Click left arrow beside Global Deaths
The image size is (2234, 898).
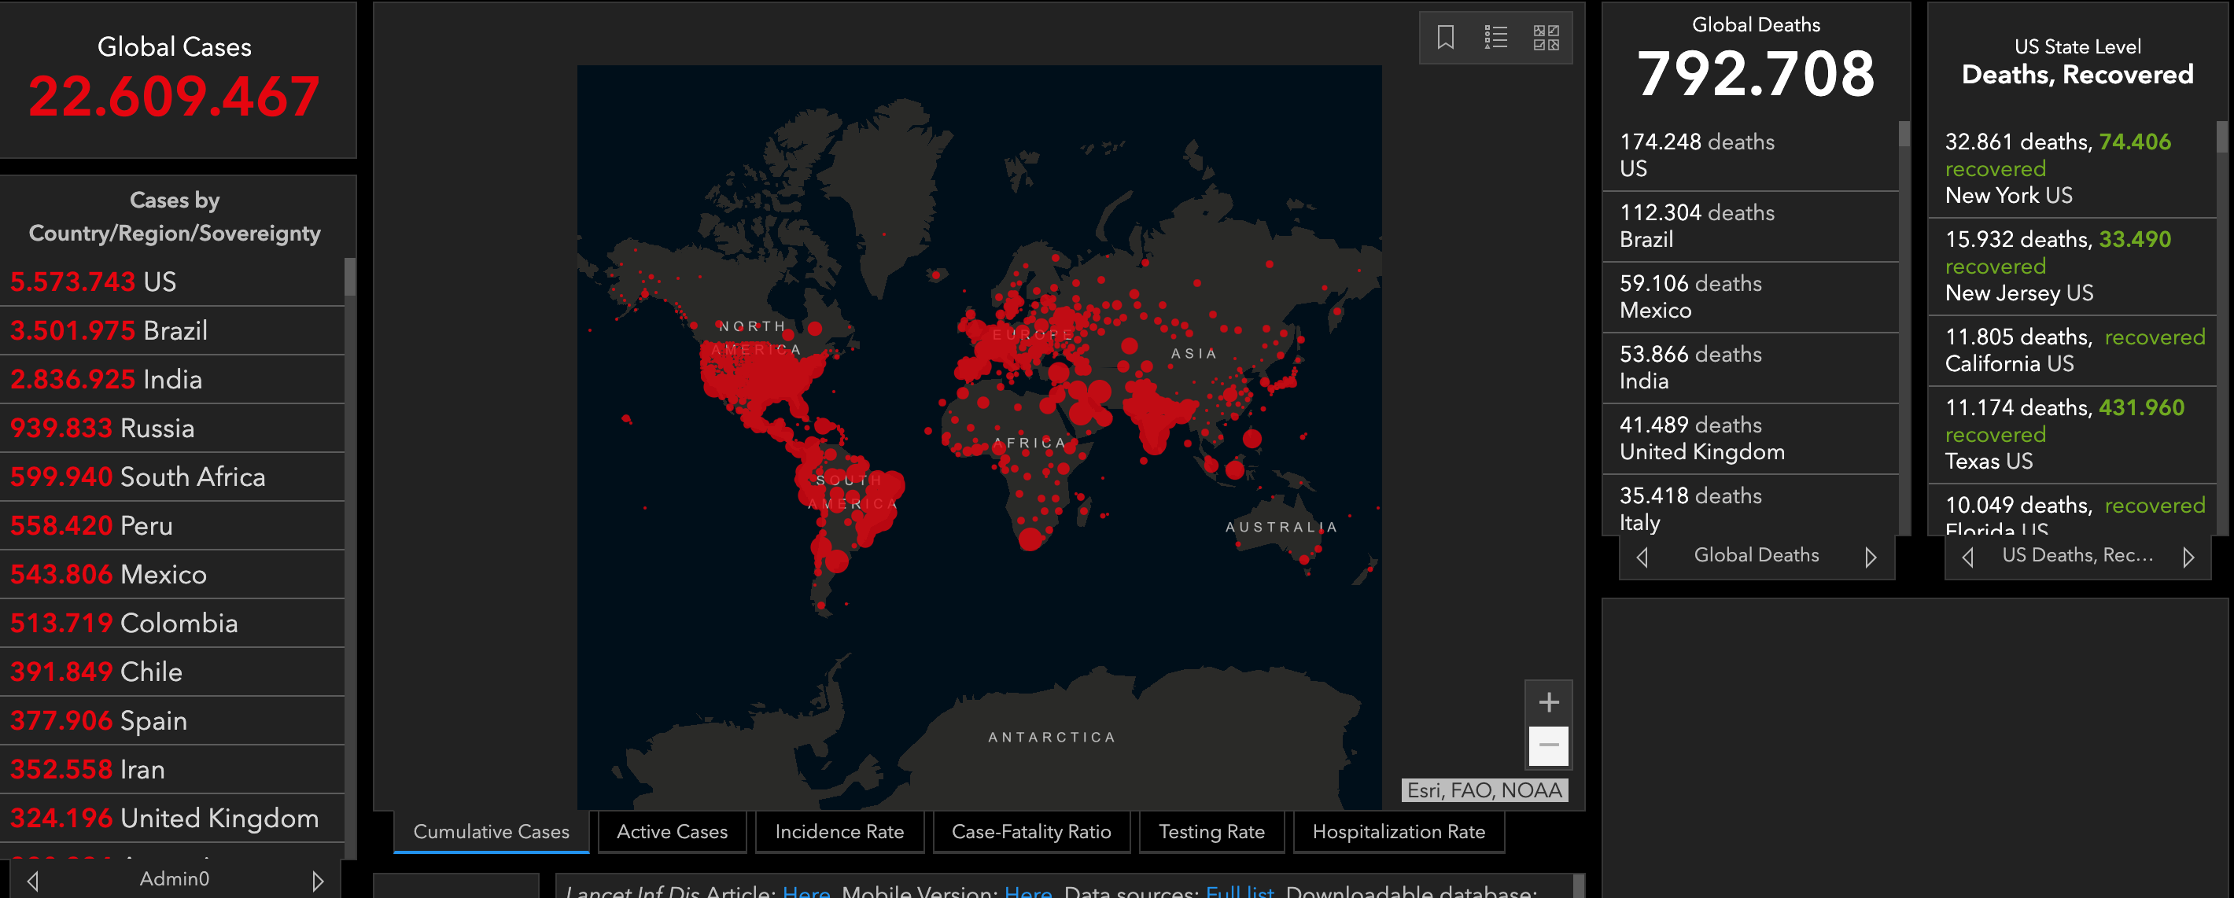point(1642,558)
